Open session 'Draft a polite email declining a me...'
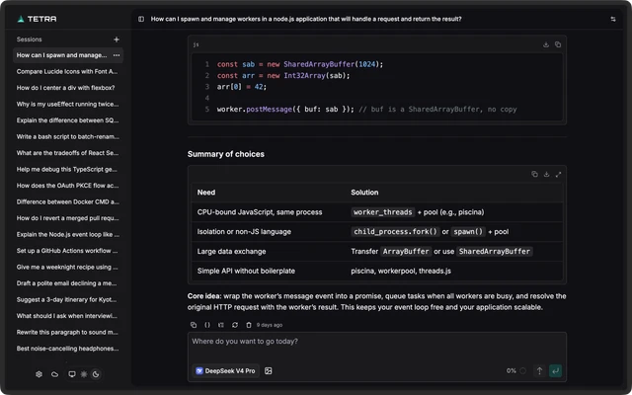 click(68, 283)
